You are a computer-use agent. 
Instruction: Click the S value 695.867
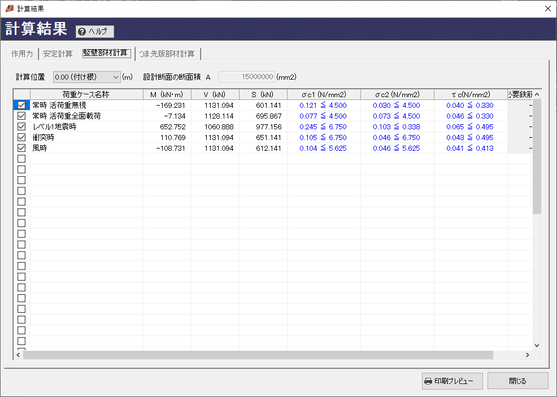(268, 116)
